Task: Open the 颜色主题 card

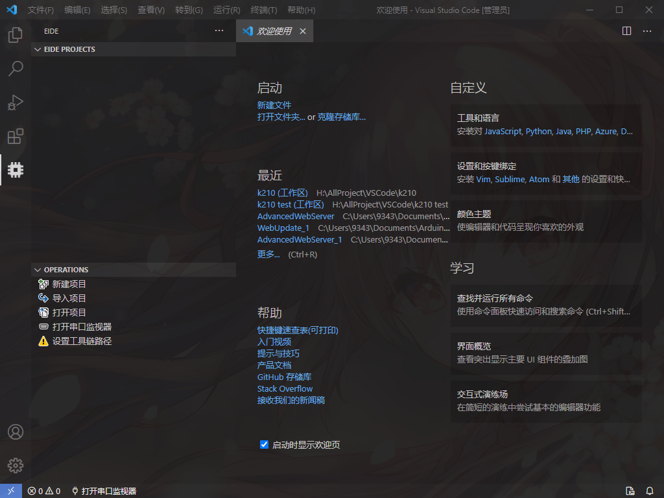Action: 546,221
